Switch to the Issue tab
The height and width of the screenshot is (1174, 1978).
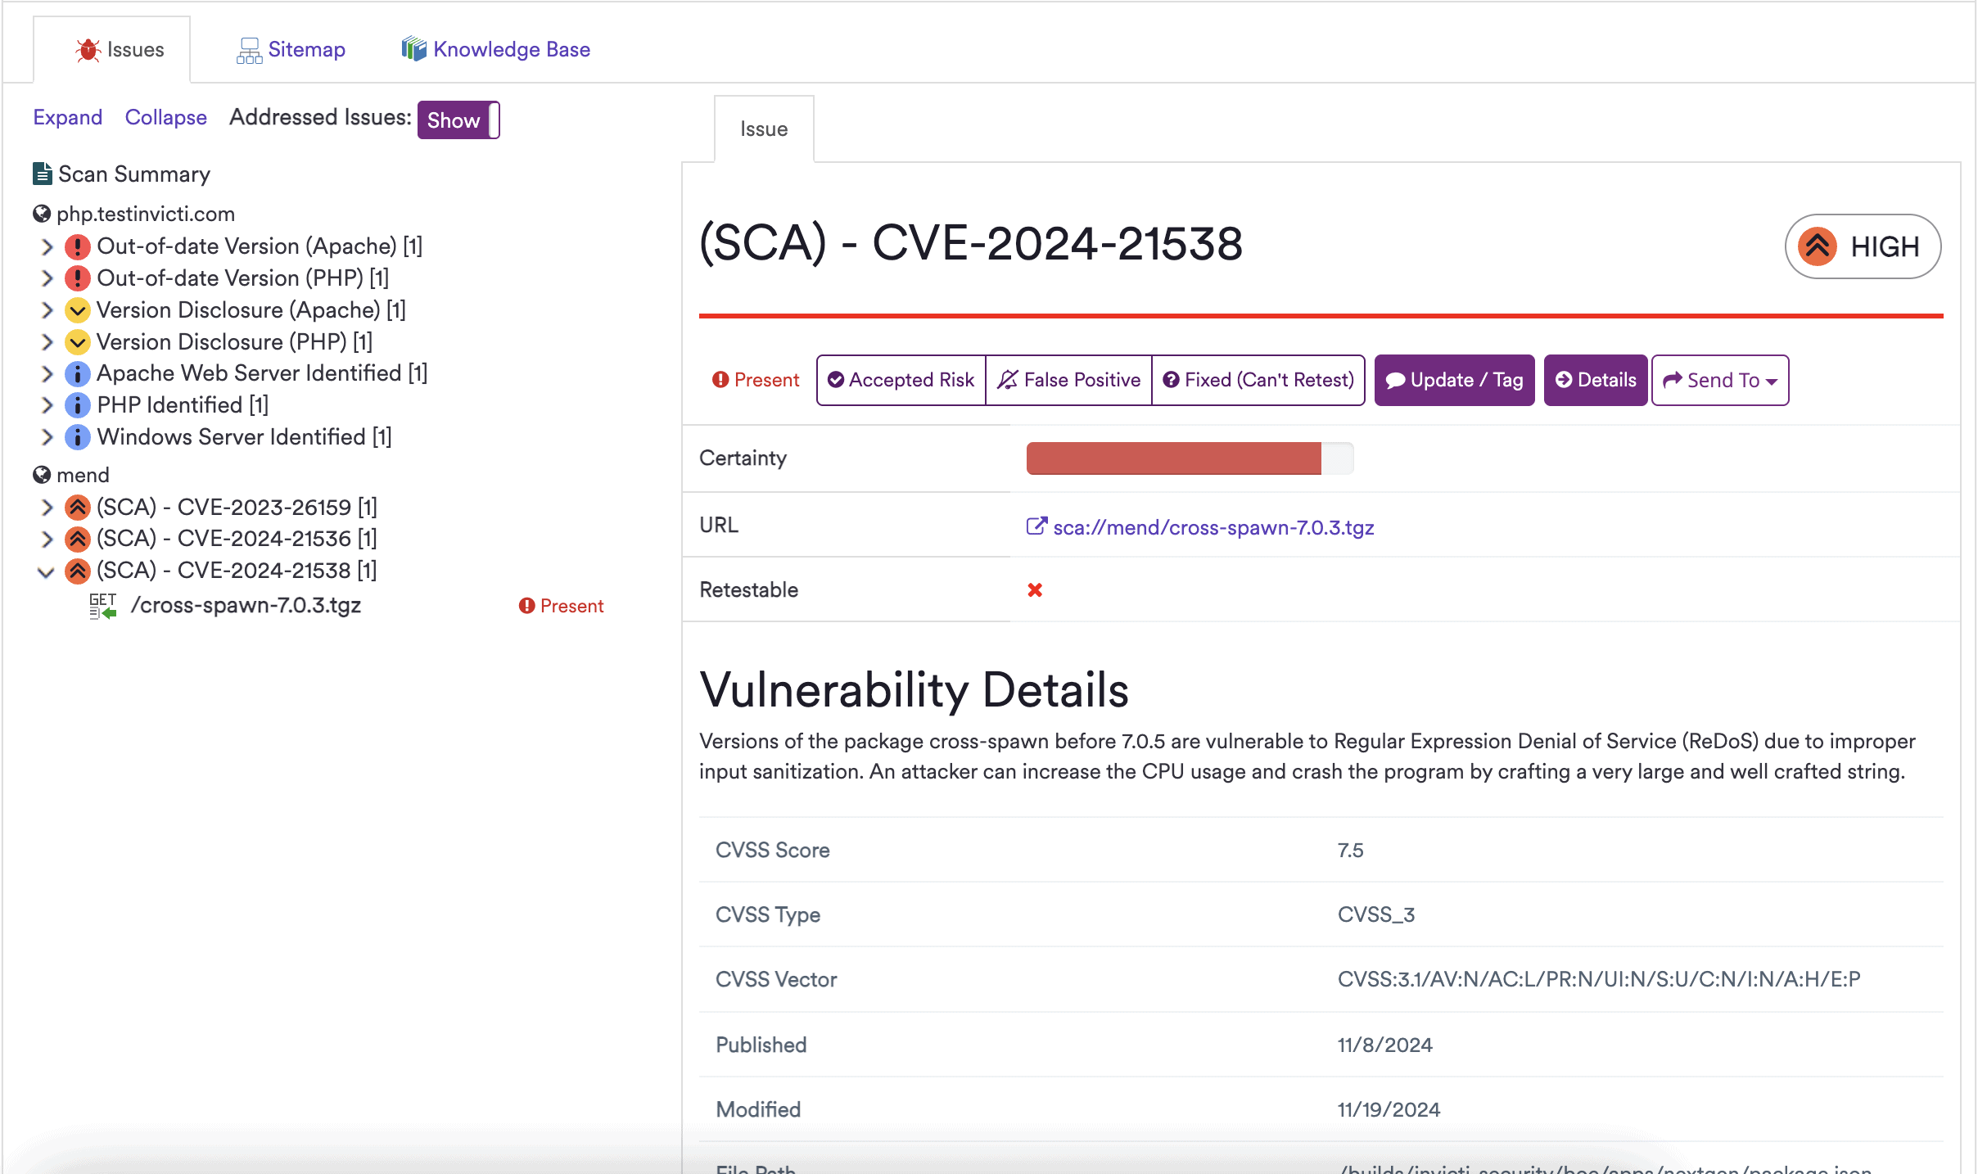click(x=764, y=128)
